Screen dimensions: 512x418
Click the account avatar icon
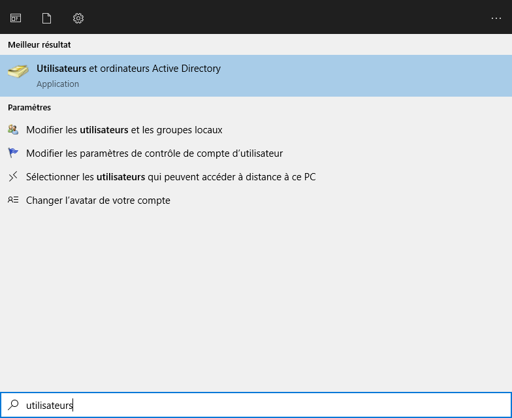tap(13, 200)
